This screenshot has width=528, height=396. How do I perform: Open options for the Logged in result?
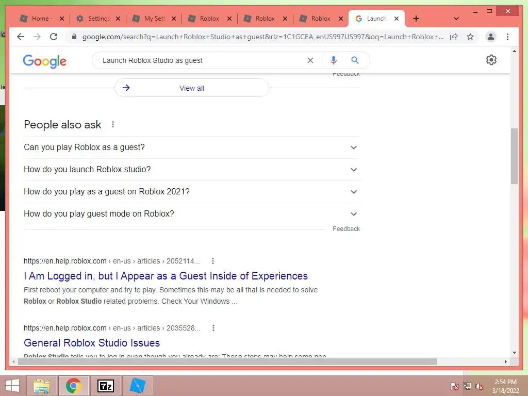[x=212, y=261]
